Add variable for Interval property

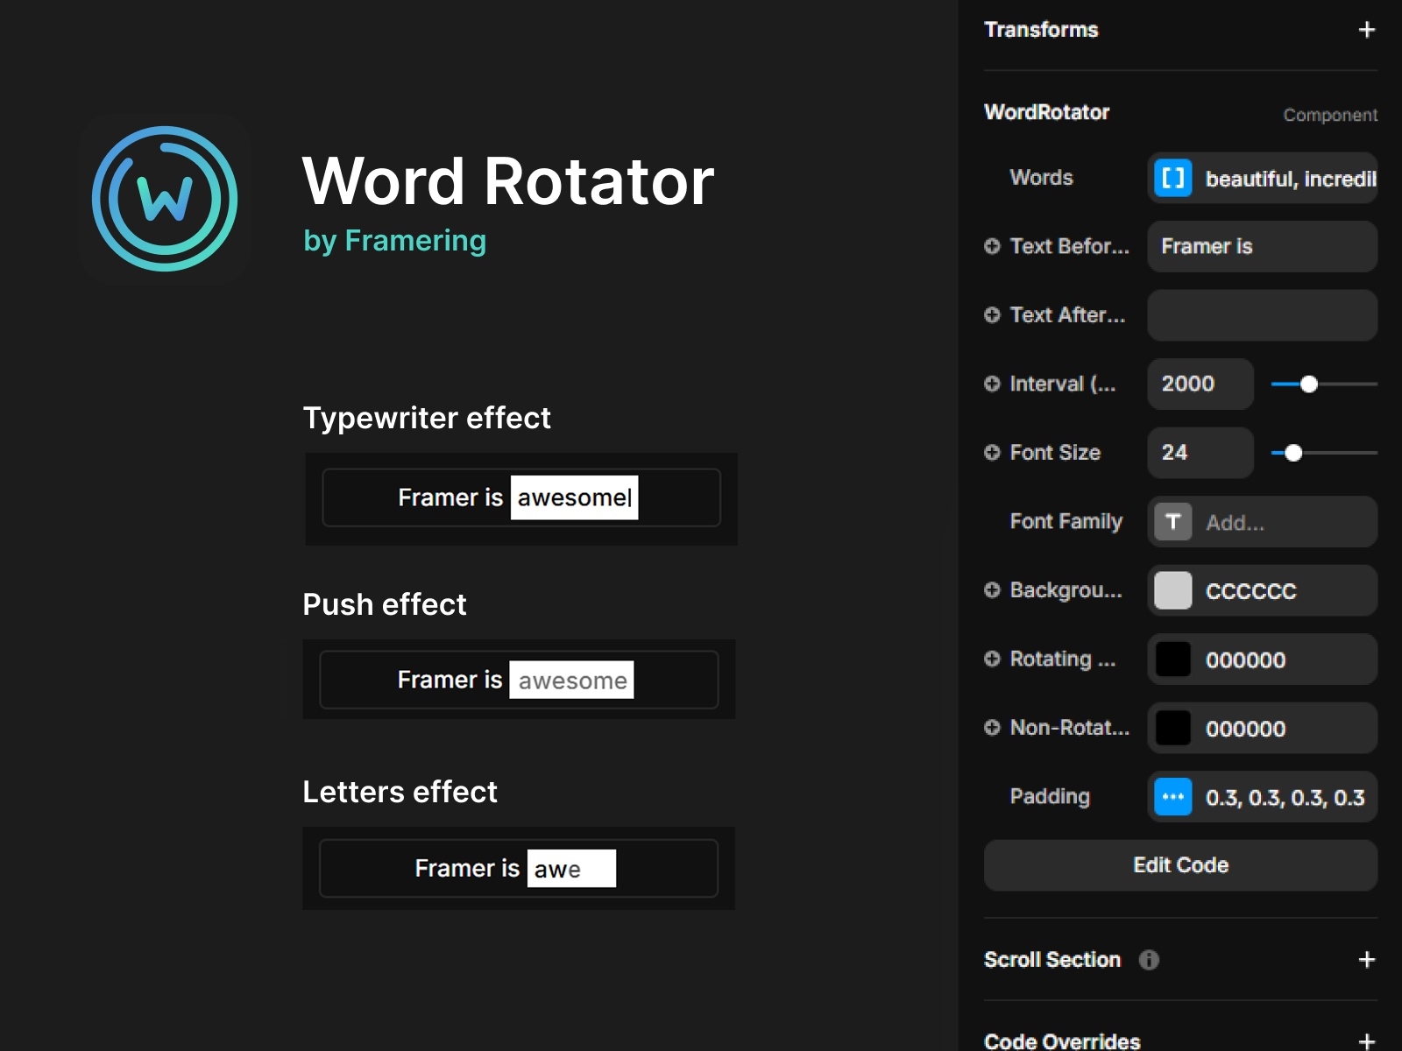point(992,384)
